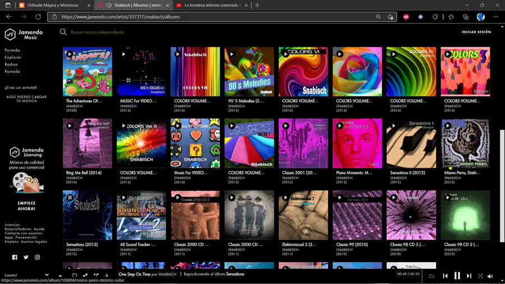This screenshot has width=505, height=284.
Task: Open browser settings ellipsis menu
Action: coord(495,17)
